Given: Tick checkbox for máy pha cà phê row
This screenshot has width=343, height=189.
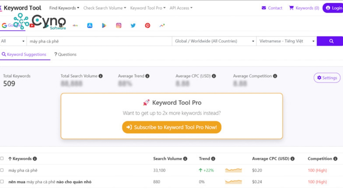Looking at the screenshot, I should click(x=2, y=170).
